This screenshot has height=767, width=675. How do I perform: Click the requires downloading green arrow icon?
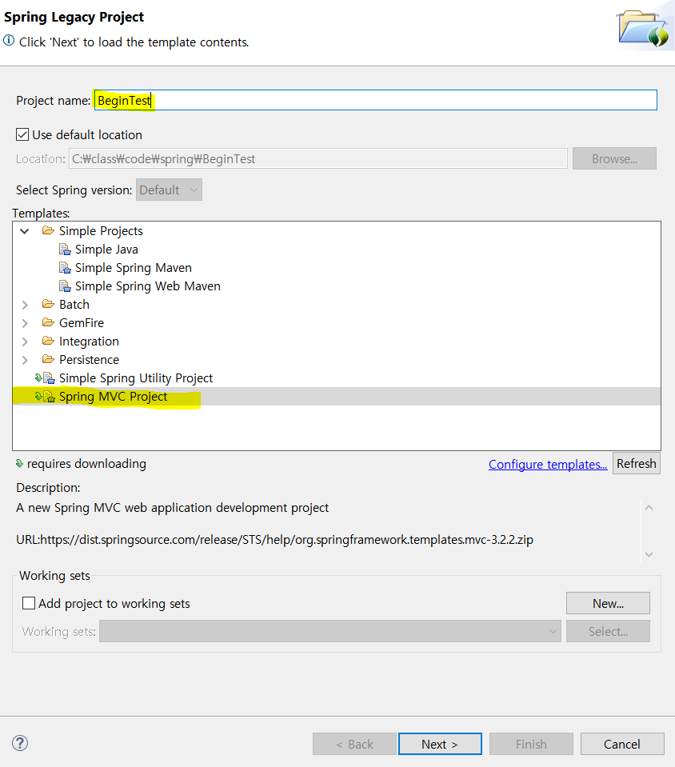click(19, 463)
